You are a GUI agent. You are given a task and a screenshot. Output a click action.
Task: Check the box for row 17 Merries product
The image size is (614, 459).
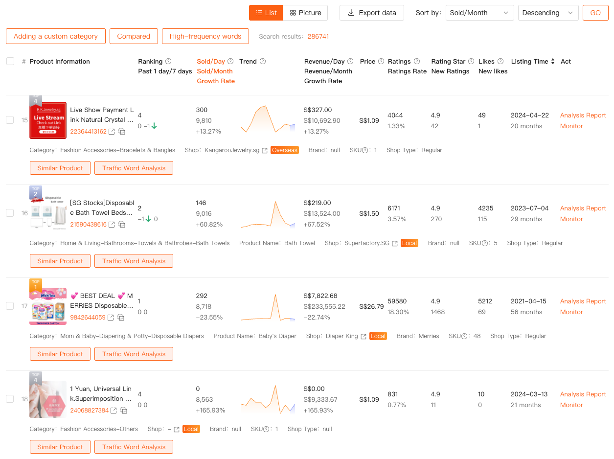[x=10, y=306]
